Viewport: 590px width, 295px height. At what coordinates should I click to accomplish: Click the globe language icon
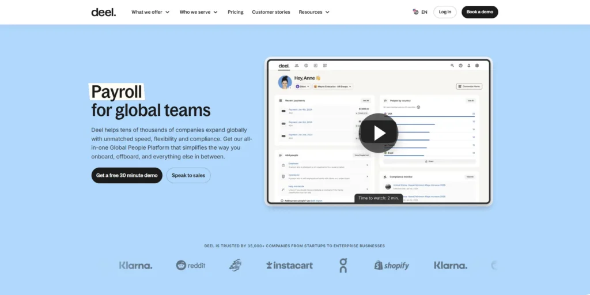416,12
